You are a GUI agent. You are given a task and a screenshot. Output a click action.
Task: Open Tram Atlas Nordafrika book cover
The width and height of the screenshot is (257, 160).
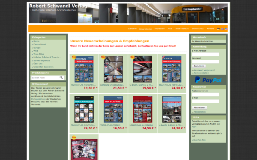tap(84, 69)
